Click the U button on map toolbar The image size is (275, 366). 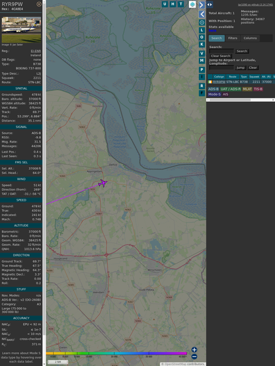click(165, 4)
